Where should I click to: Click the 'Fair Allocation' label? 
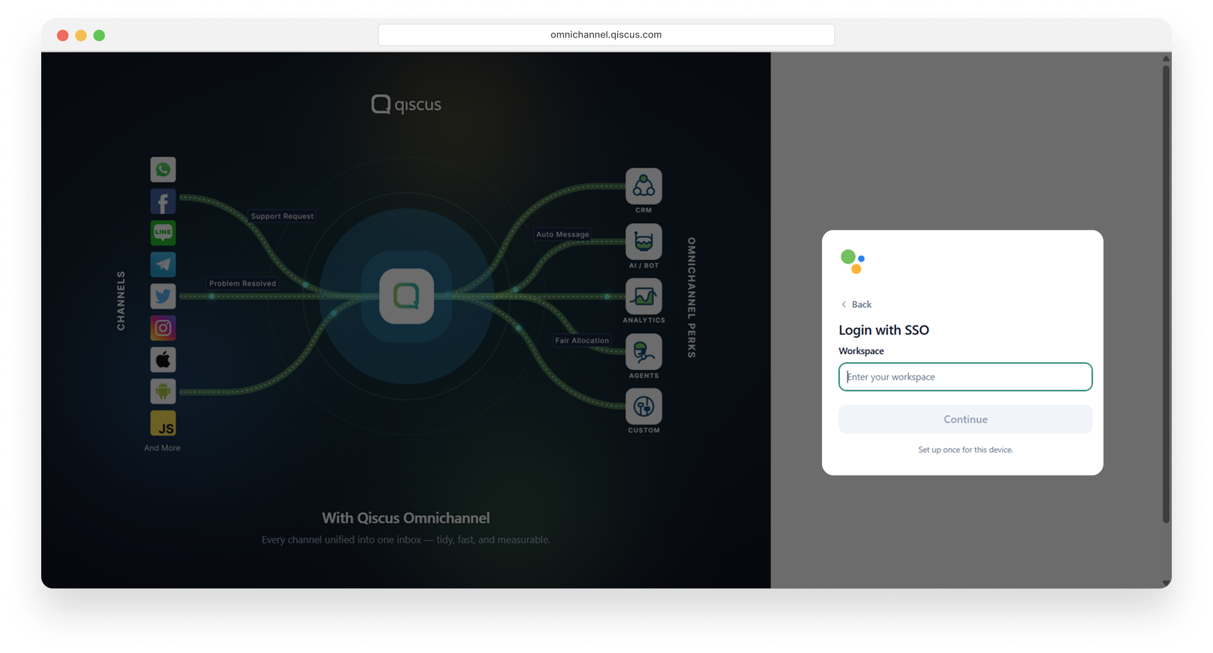pos(582,340)
